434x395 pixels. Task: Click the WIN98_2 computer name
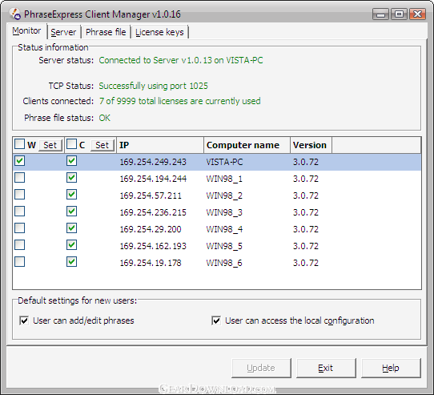pos(224,195)
